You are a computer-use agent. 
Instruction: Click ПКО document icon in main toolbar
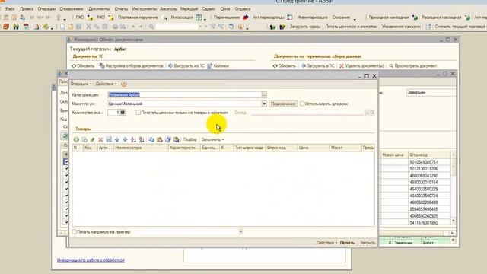click(x=90, y=18)
